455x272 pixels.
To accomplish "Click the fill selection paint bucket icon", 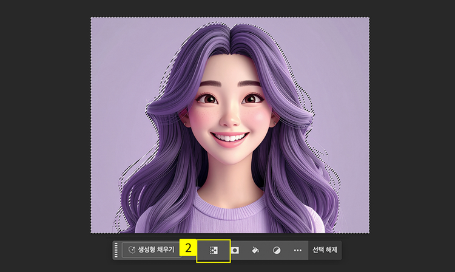I will 255,250.
